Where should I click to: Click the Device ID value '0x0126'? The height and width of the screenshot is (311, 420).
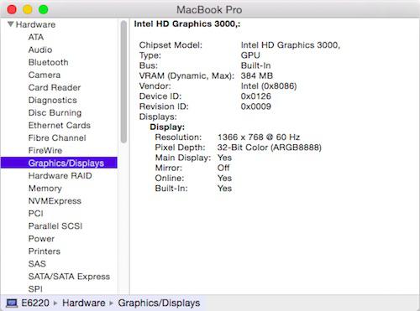pyautogui.click(x=256, y=96)
